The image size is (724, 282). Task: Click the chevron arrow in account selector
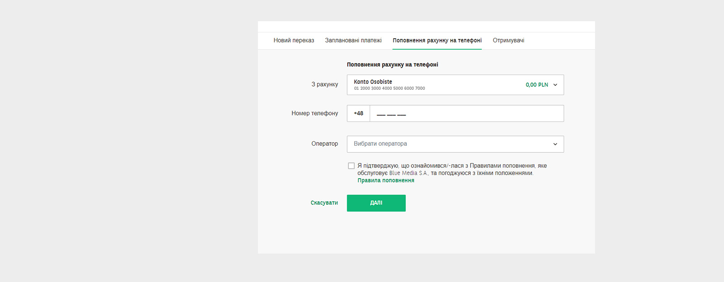(555, 85)
